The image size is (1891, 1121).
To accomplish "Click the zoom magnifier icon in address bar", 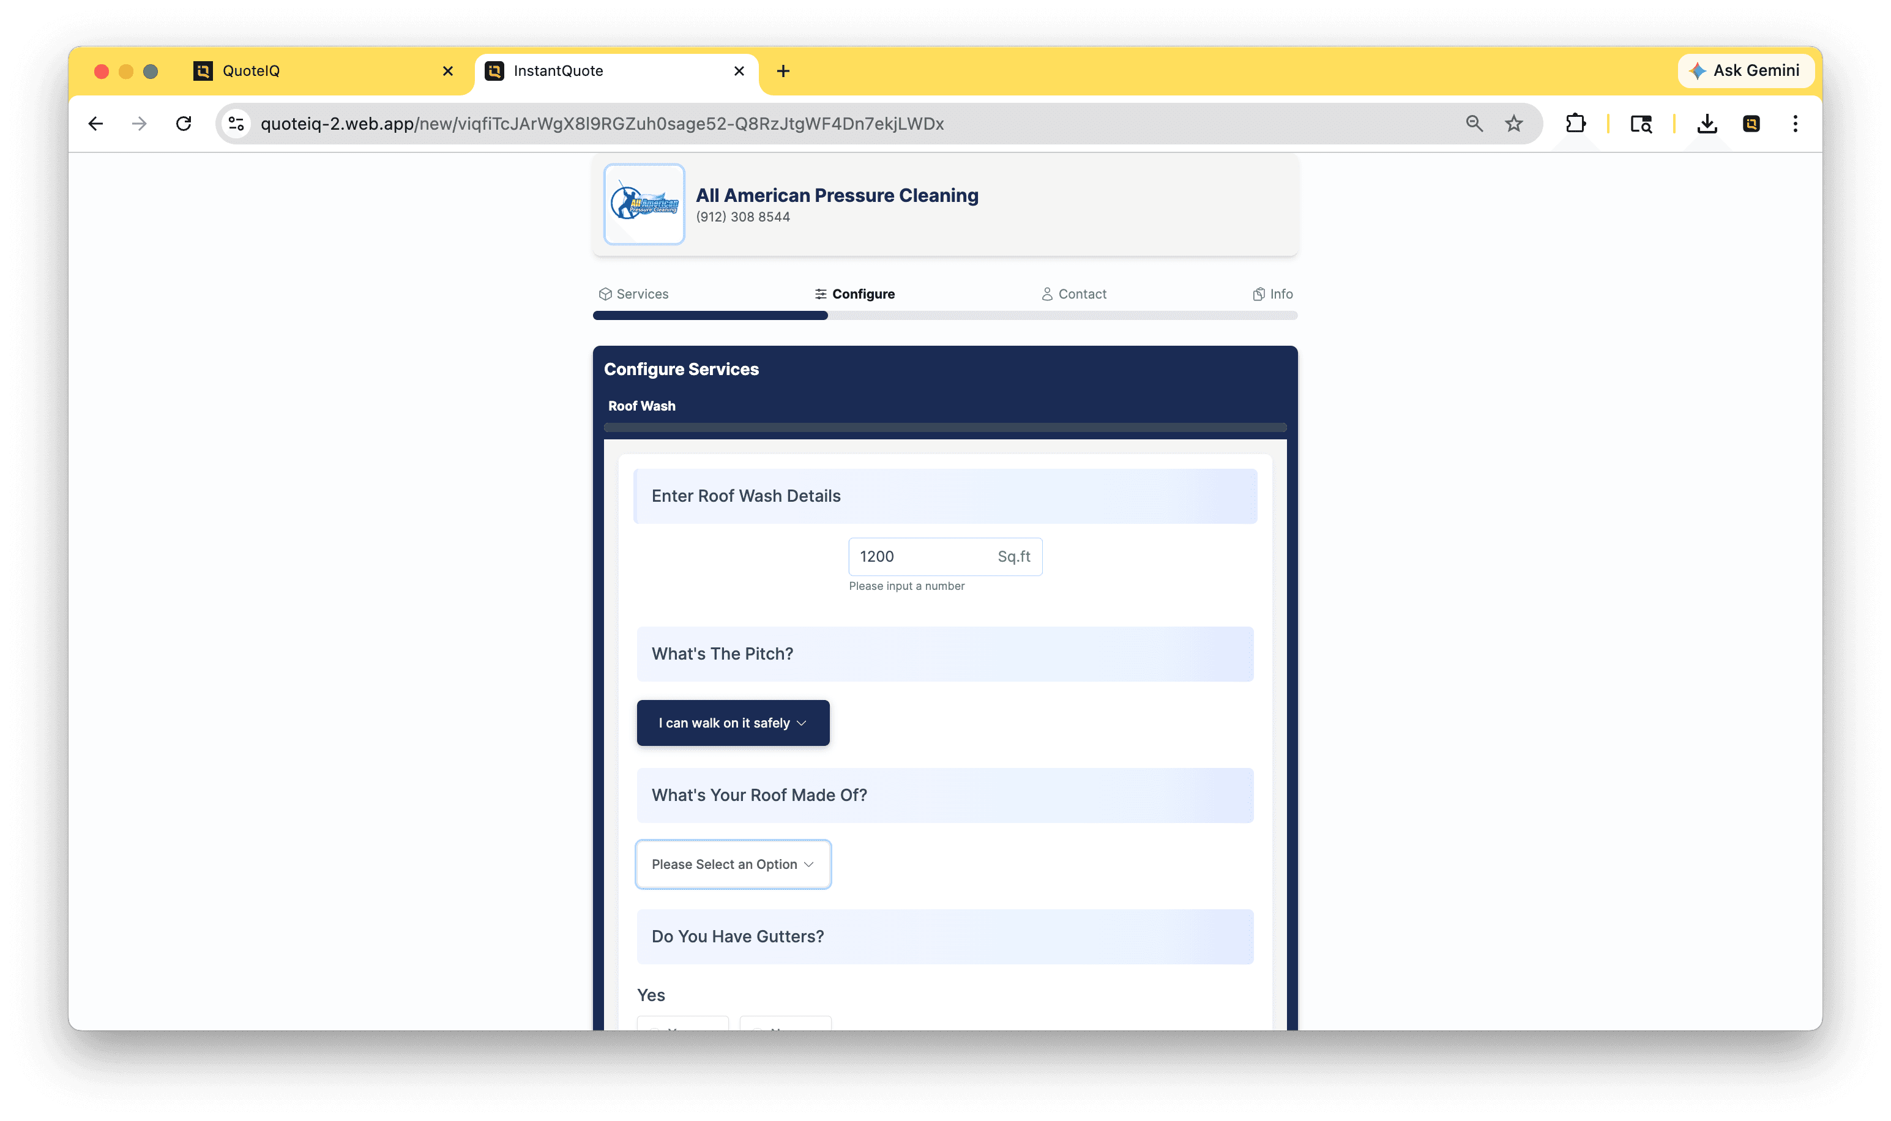I will 1474,123.
